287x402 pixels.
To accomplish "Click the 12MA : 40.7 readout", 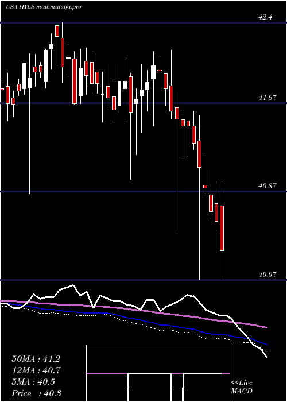I will tap(36, 370).
